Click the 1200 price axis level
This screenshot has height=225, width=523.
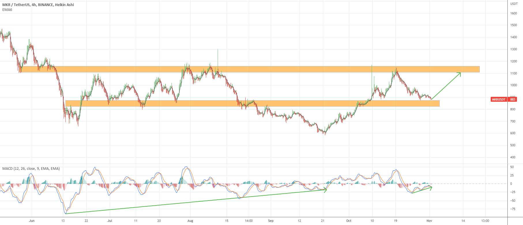(x=513, y=61)
